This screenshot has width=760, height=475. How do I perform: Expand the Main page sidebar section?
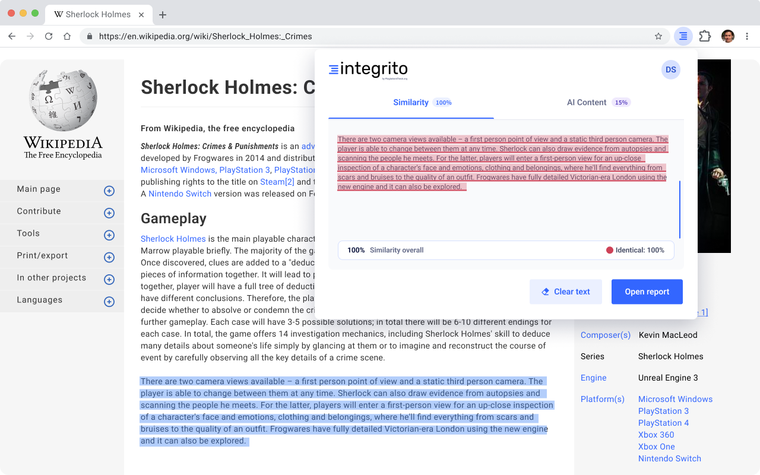[109, 191]
